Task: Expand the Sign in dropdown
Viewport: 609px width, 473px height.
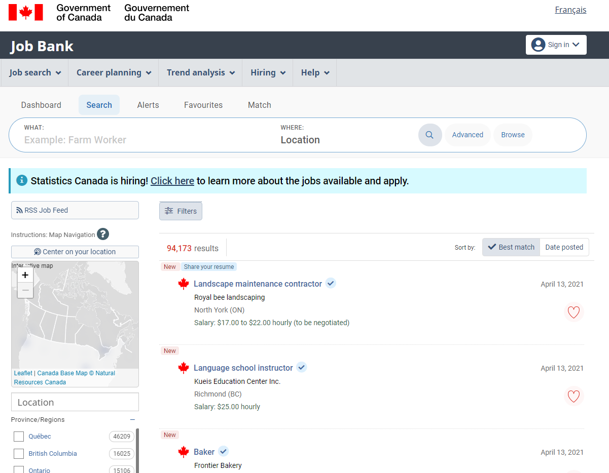Action: [556, 45]
